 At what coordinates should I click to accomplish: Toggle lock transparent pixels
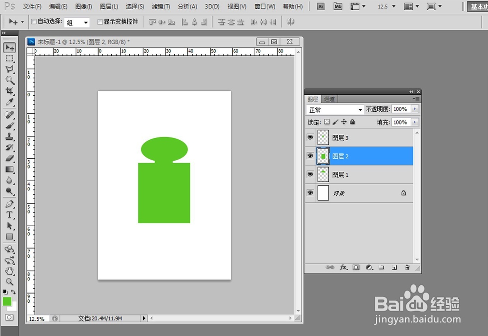pyautogui.click(x=327, y=122)
